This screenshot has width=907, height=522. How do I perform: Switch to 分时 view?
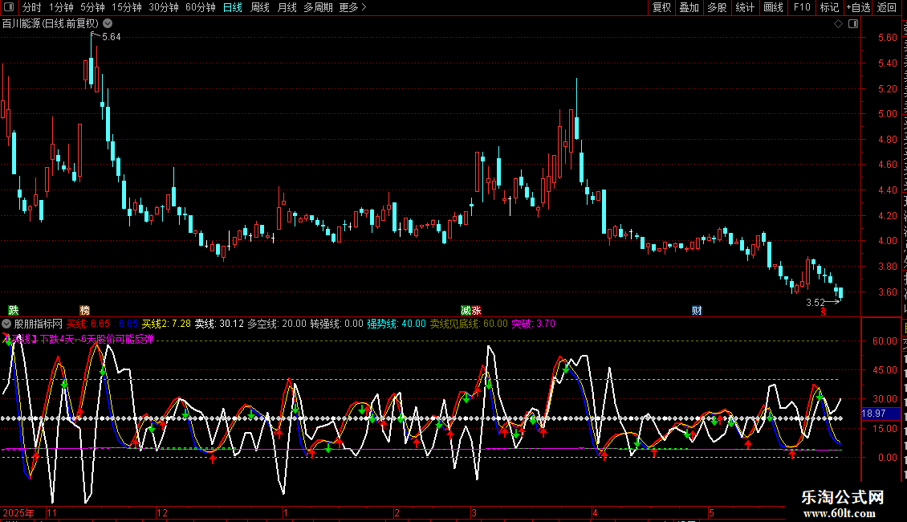coord(32,7)
